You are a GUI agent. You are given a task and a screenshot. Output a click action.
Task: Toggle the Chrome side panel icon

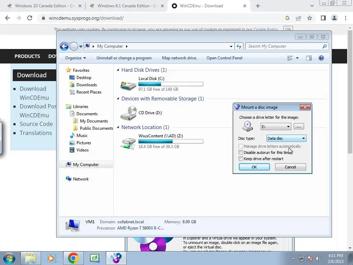click(323, 18)
